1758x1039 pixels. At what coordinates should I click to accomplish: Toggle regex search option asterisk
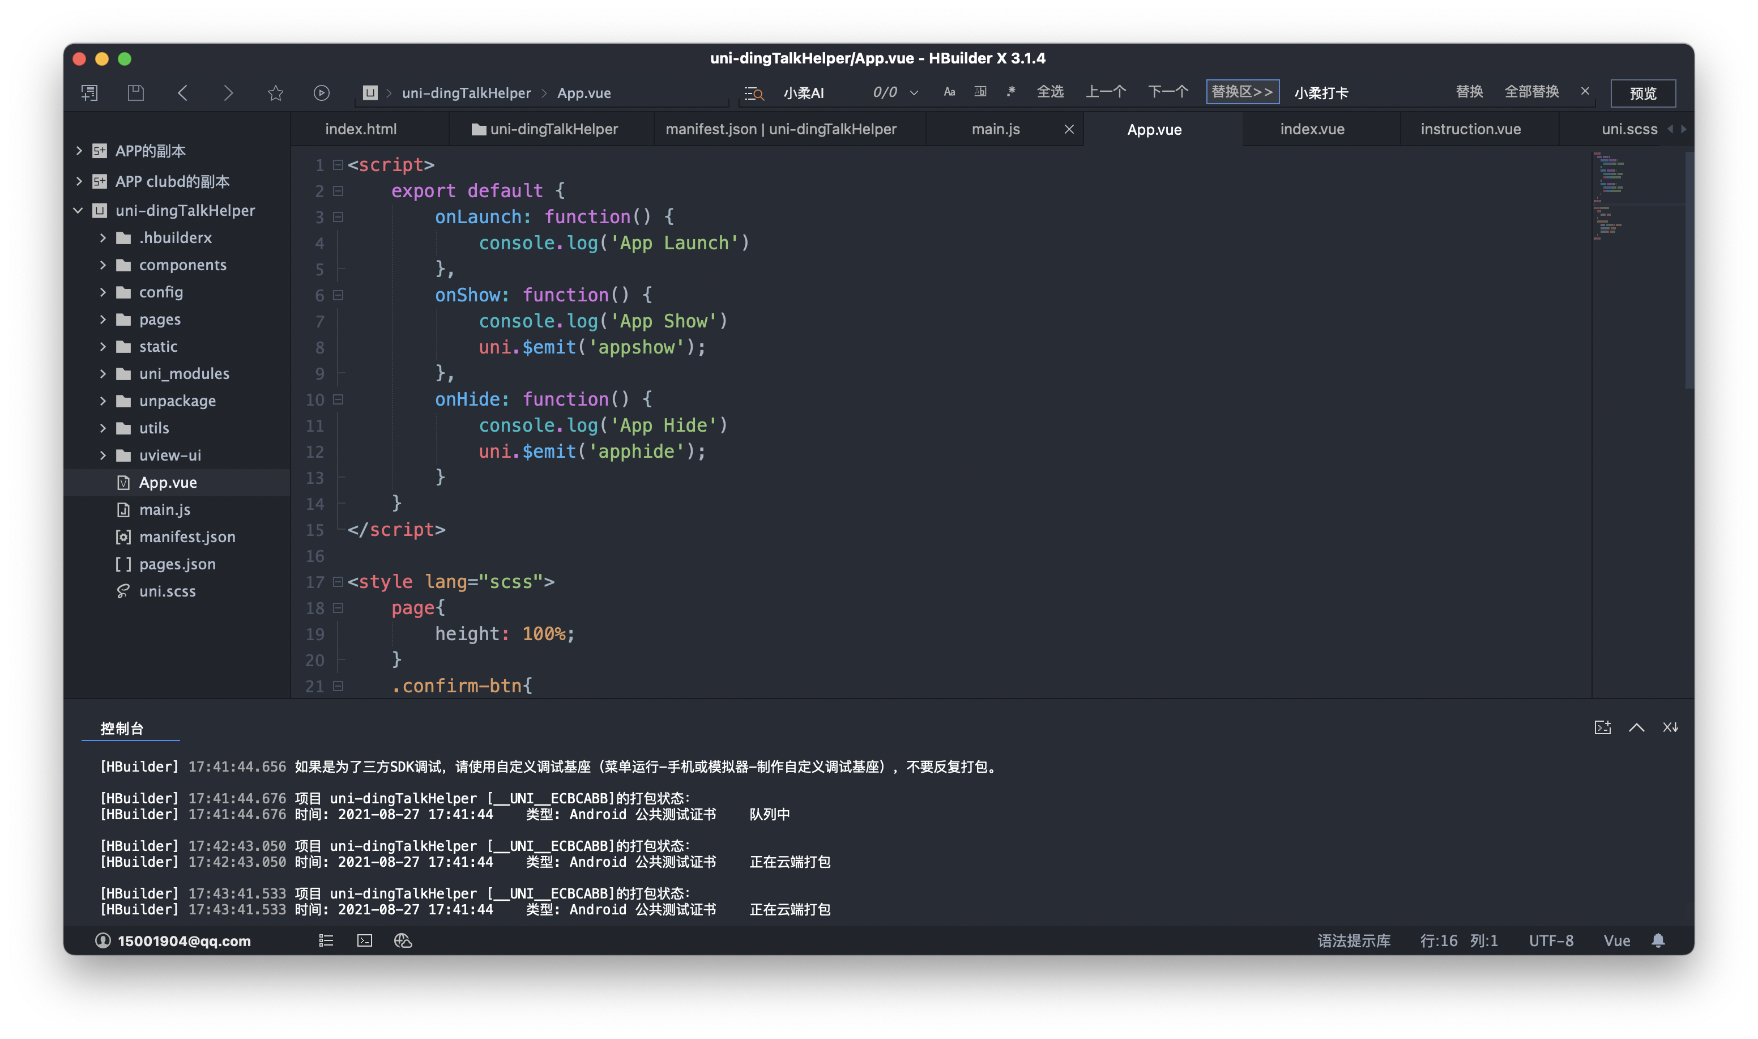pyautogui.click(x=1010, y=92)
